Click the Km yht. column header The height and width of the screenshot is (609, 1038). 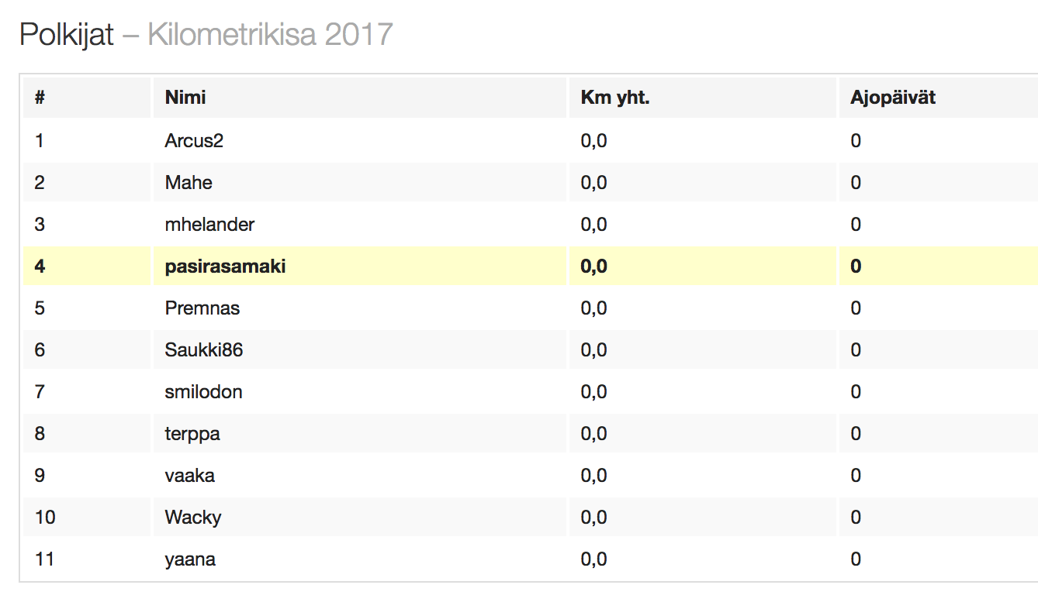(615, 98)
